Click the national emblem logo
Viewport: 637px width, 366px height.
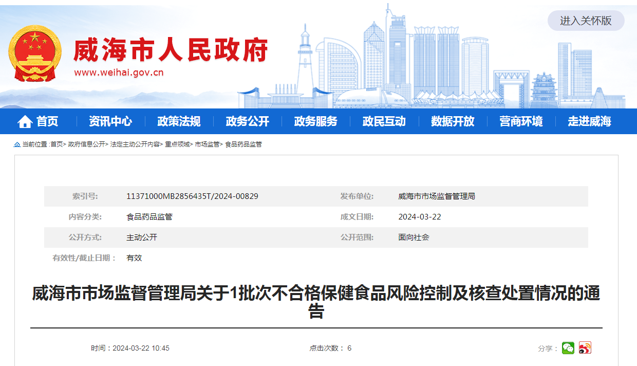click(x=35, y=54)
